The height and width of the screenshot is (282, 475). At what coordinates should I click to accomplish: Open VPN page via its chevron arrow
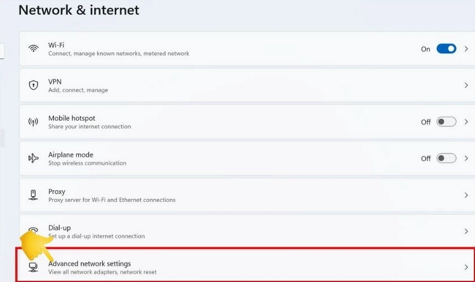pos(466,85)
